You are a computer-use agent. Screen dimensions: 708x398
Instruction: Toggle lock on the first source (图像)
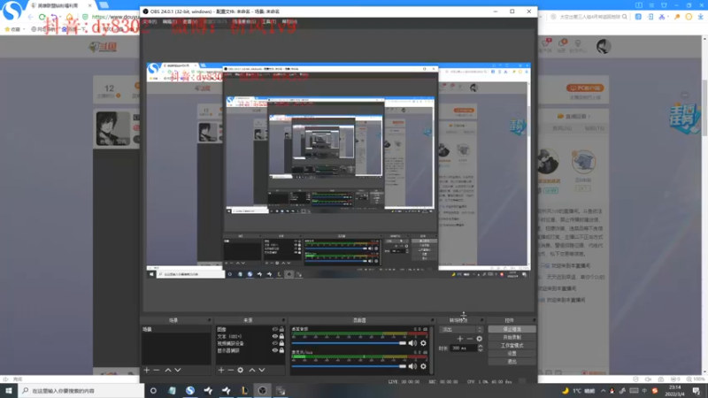[281, 329]
